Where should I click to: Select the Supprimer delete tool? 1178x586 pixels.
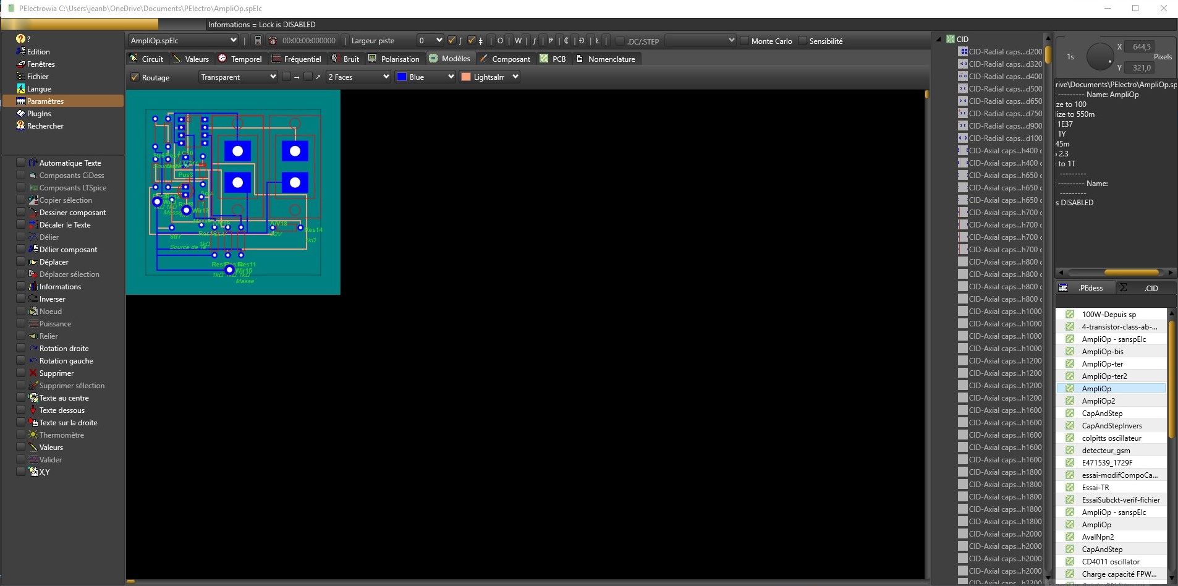coord(56,373)
